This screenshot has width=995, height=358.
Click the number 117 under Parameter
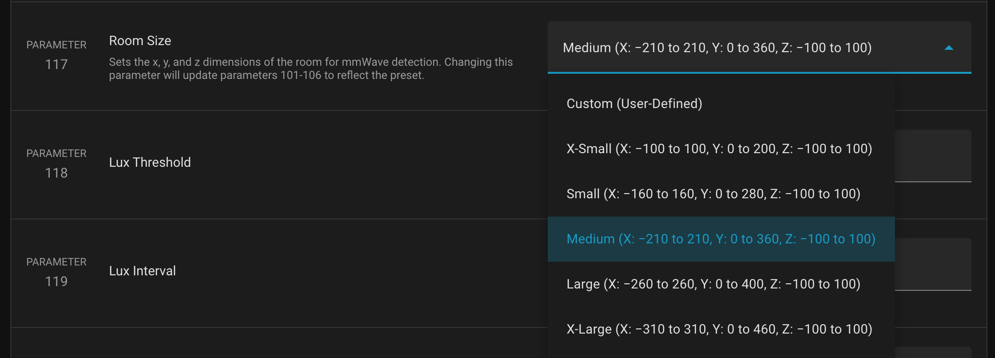coord(56,64)
